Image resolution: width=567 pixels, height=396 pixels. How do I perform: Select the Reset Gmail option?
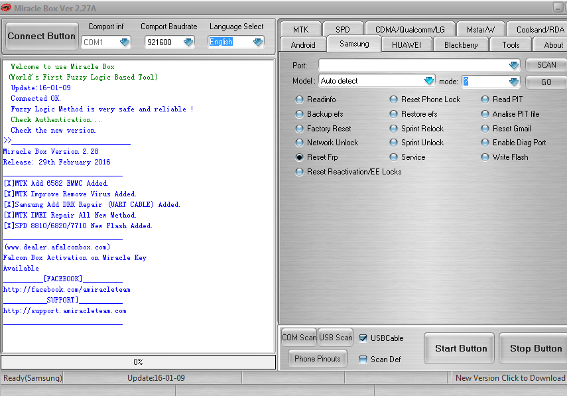click(x=506, y=129)
